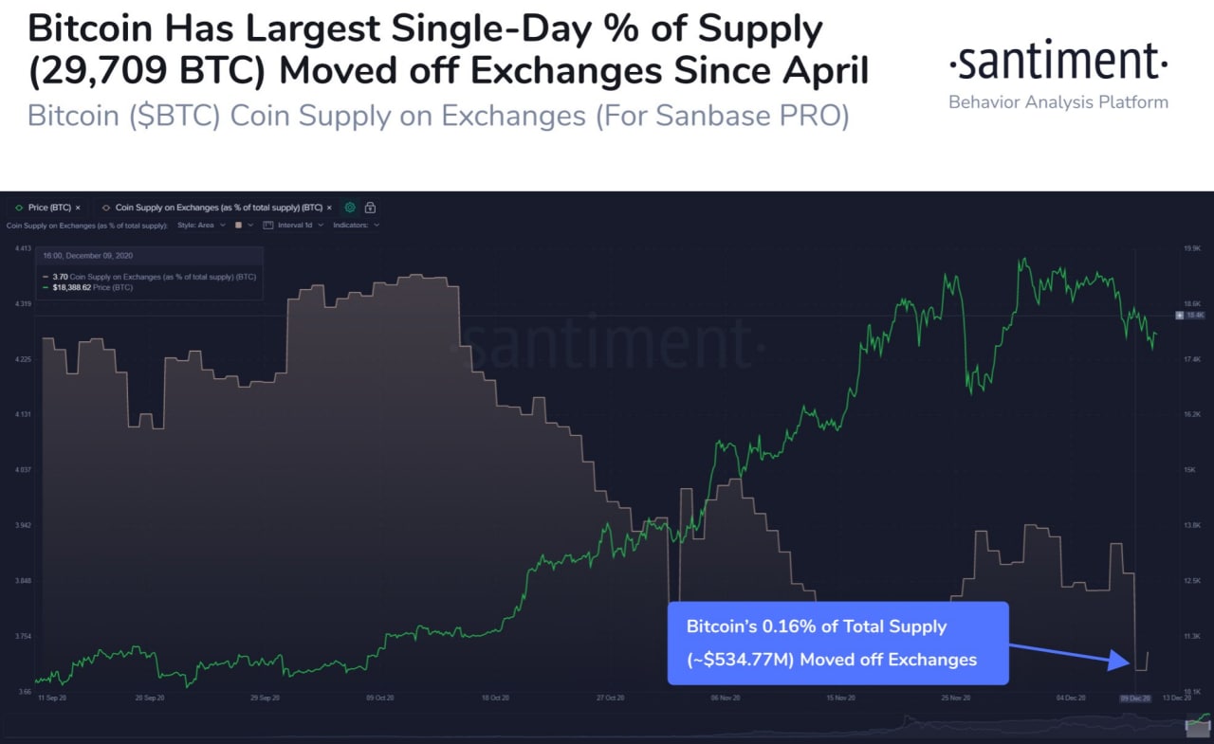The image size is (1214, 744).
Task: Open chart settings gear icon
Action: click(x=350, y=207)
